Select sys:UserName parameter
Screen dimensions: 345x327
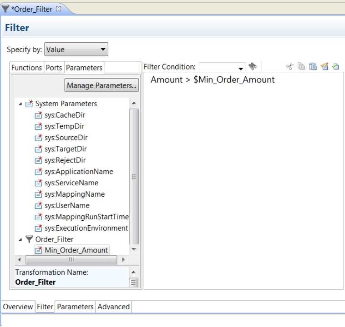click(67, 206)
